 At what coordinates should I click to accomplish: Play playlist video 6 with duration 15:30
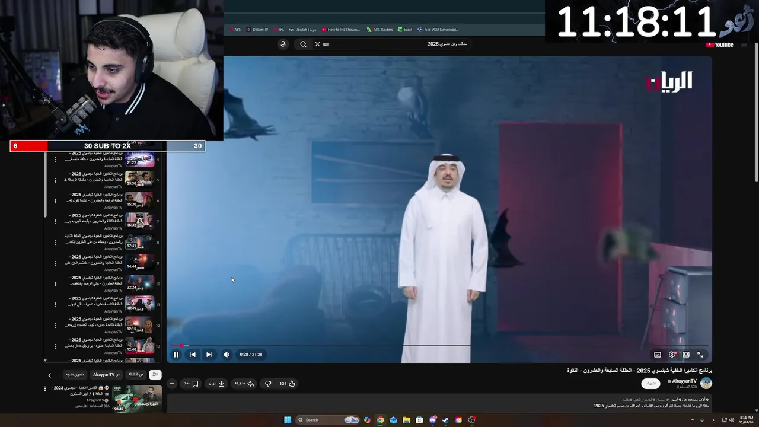pyautogui.click(x=139, y=200)
